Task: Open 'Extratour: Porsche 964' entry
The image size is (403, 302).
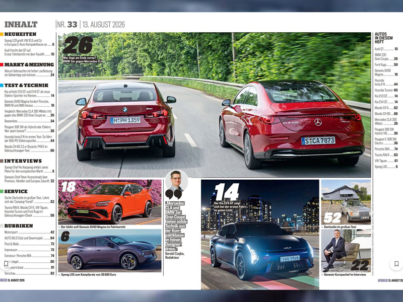Action: (29, 256)
